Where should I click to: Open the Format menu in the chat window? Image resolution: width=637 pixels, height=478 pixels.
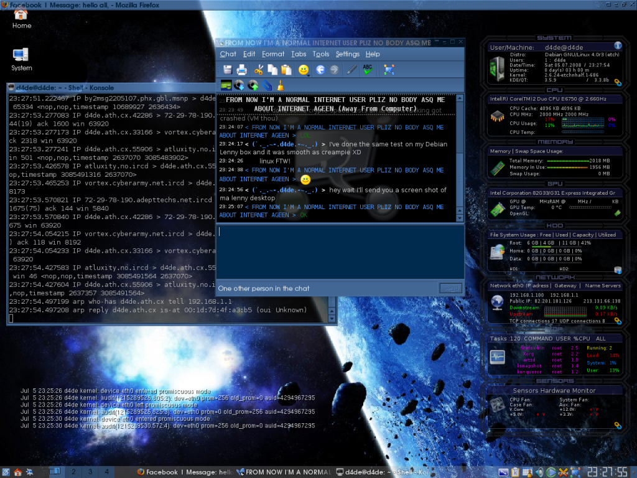274,54
